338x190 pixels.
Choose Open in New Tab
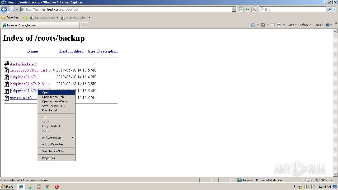tap(56, 97)
